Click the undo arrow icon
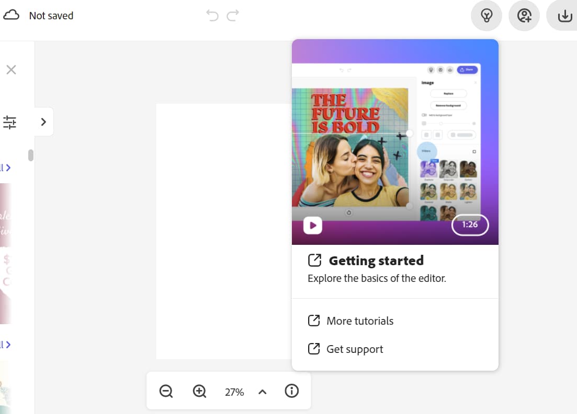Screen dimensions: 577x414 point(212,16)
